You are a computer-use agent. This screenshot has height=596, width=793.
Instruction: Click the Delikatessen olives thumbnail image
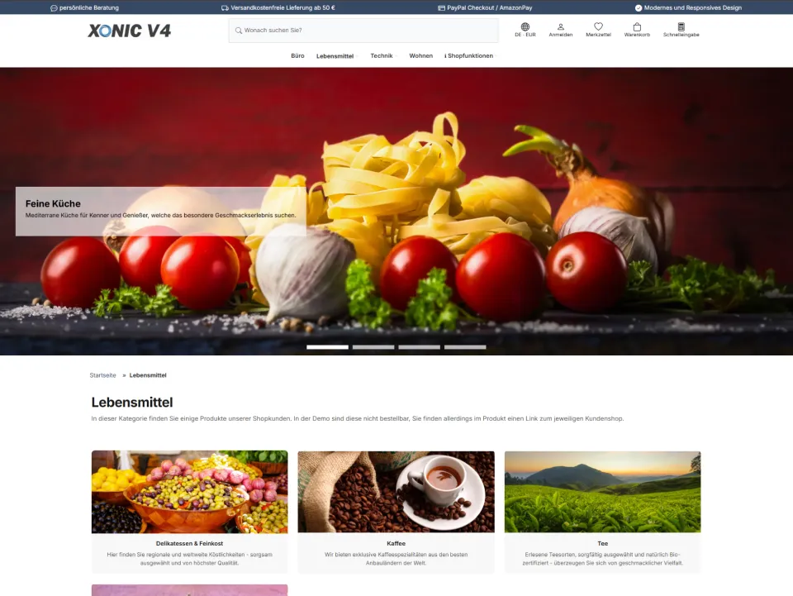point(190,492)
